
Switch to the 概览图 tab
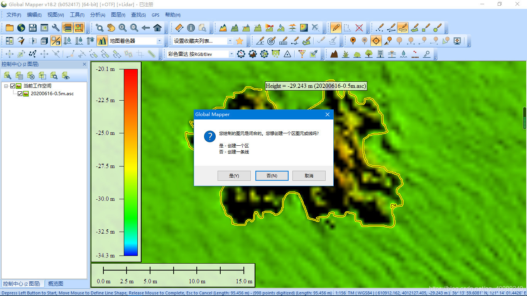(56, 284)
